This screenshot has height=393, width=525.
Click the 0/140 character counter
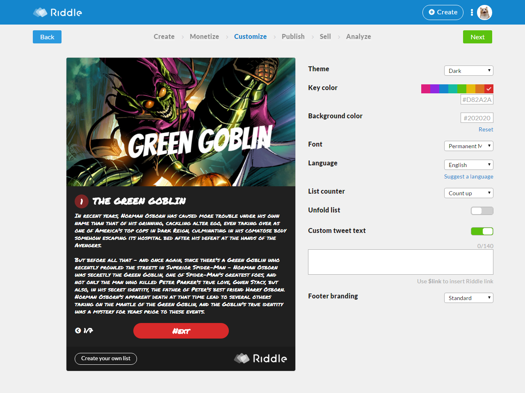485,246
